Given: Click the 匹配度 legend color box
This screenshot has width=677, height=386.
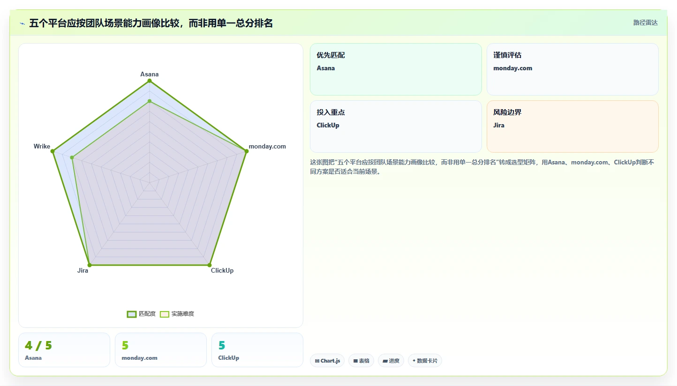Looking at the screenshot, I should click(132, 314).
